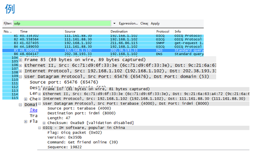The image size is (265, 153).
Task: Select Sequence: 19822 line
Action: coord(65,147)
